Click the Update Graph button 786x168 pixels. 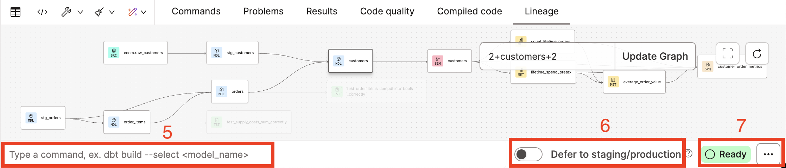coord(655,56)
